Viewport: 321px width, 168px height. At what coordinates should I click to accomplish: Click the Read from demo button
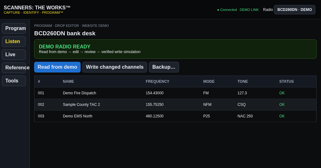tap(57, 67)
